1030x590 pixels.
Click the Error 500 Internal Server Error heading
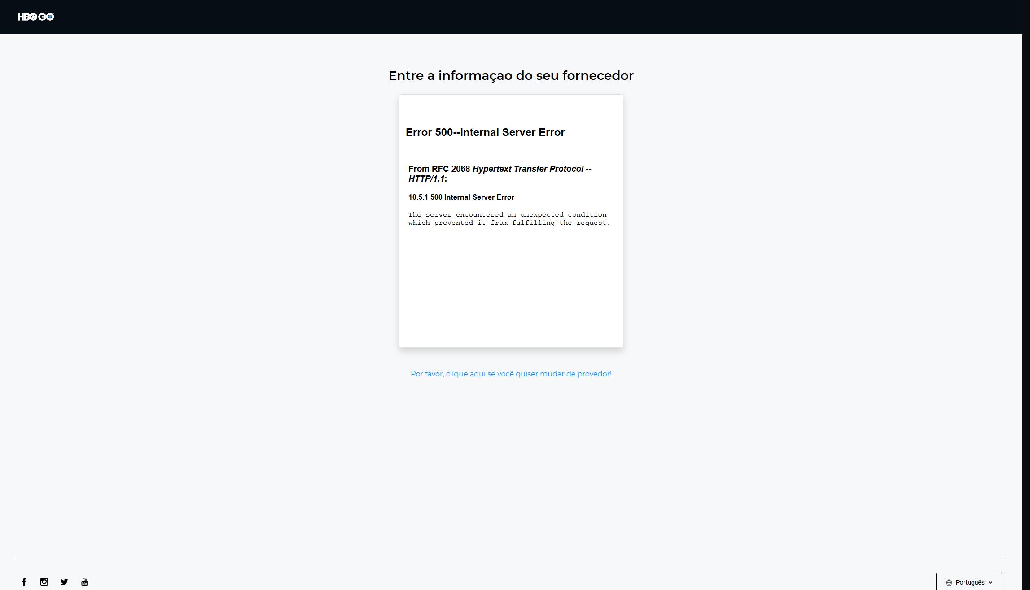pos(485,132)
